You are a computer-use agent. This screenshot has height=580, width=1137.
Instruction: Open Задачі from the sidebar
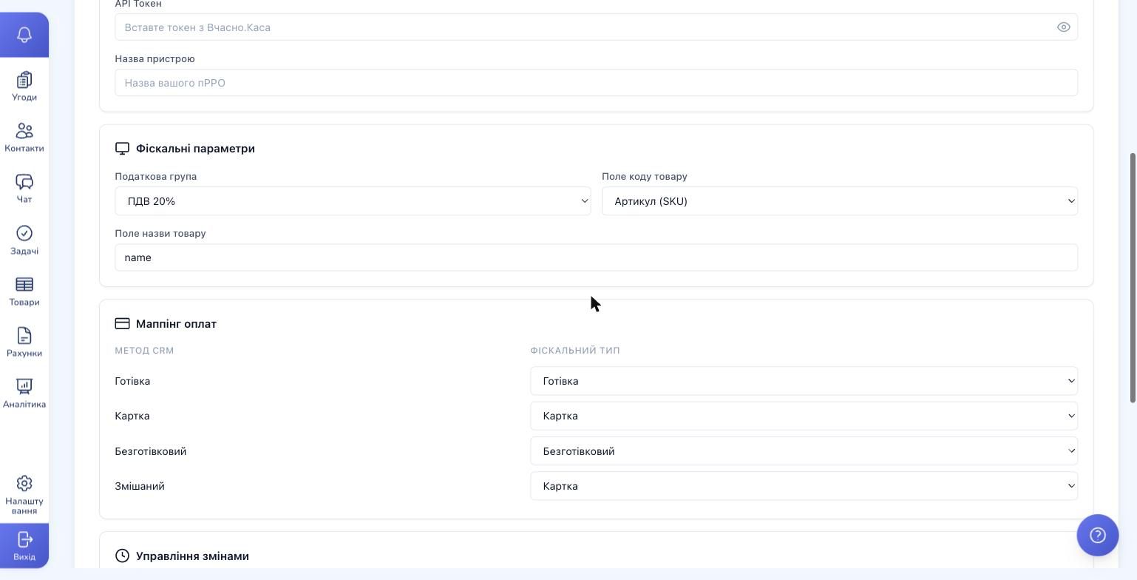tap(24, 240)
